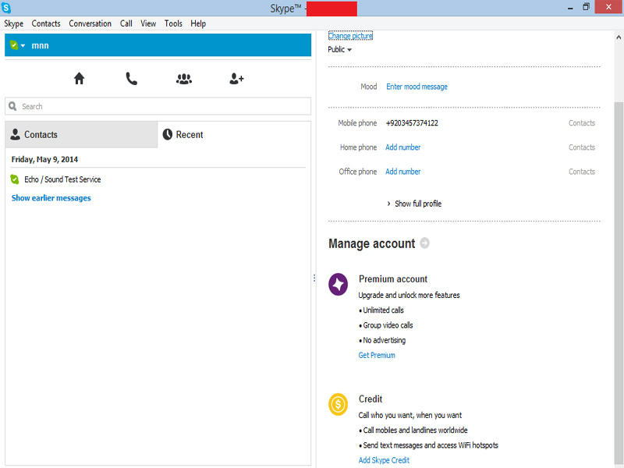Open the Manage account heading
The height and width of the screenshot is (468, 624).
[371, 243]
